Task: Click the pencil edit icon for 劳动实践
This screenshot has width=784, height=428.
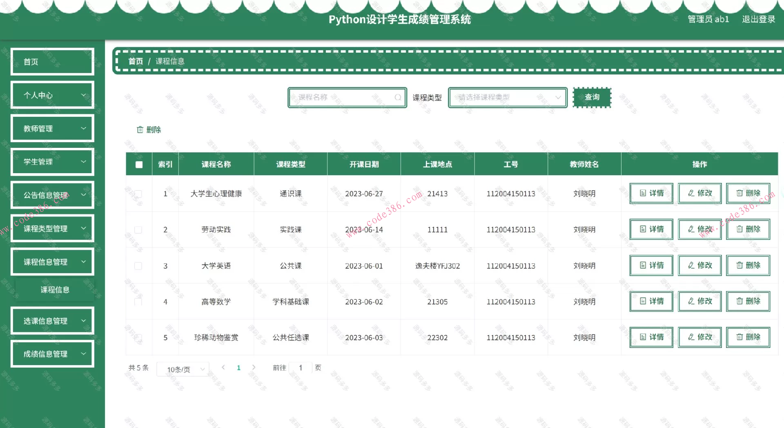Action: click(x=691, y=230)
